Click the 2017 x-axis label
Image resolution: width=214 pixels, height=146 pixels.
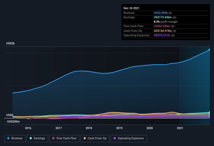click(x=59, y=128)
